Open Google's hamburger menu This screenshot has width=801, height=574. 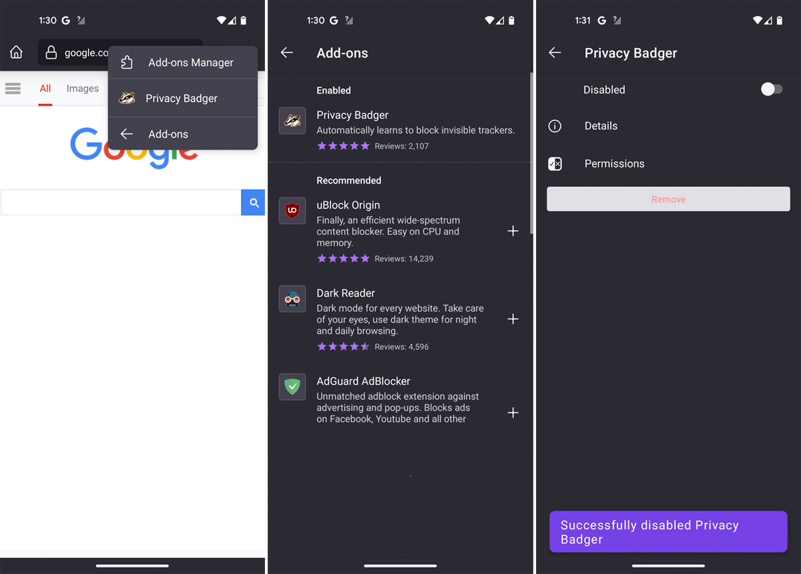(x=12, y=88)
